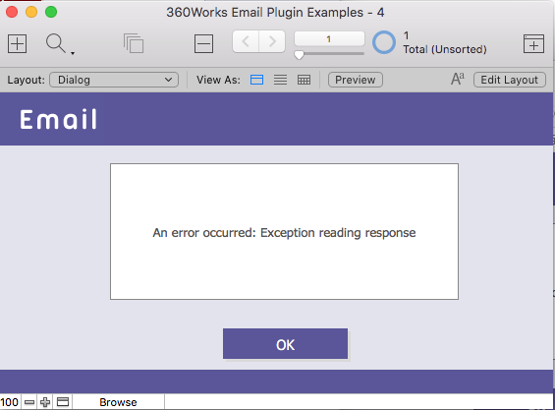Image resolution: width=555 pixels, height=410 pixels.
Task: Click the New Record icon in toolbar
Action: tap(17, 44)
